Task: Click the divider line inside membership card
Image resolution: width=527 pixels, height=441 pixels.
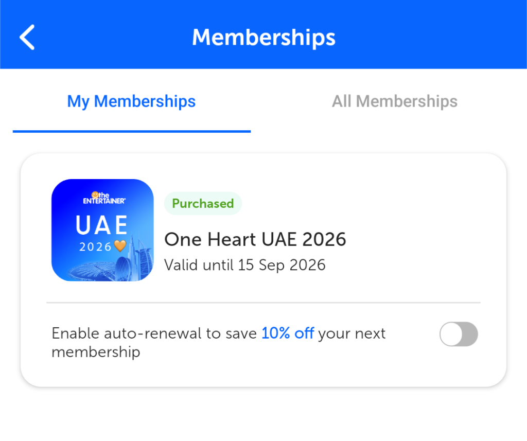Action: coord(263,303)
